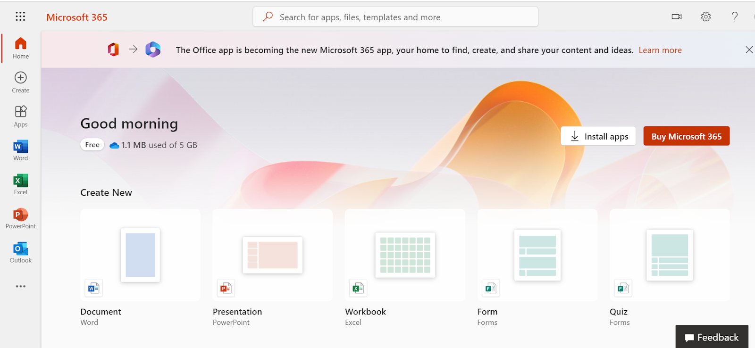This screenshot has width=755, height=348.
Task: Create a new Quiz thumbnail
Action: click(x=670, y=255)
